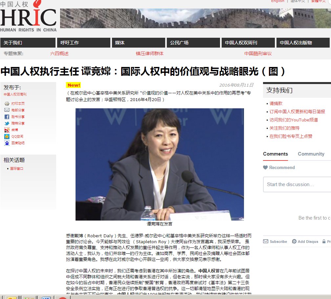Click into the Start the discussion field
The height and width of the screenshot is (299, 331).
(x=297, y=184)
